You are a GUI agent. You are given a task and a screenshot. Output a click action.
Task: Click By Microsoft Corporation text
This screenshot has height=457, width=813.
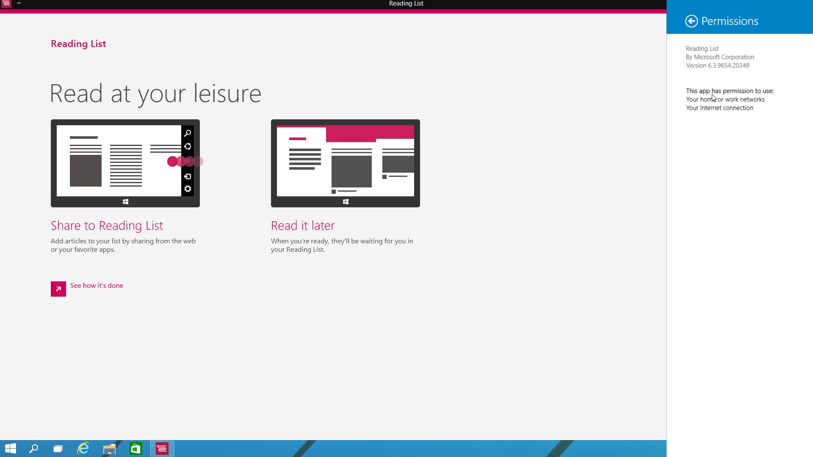(720, 57)
